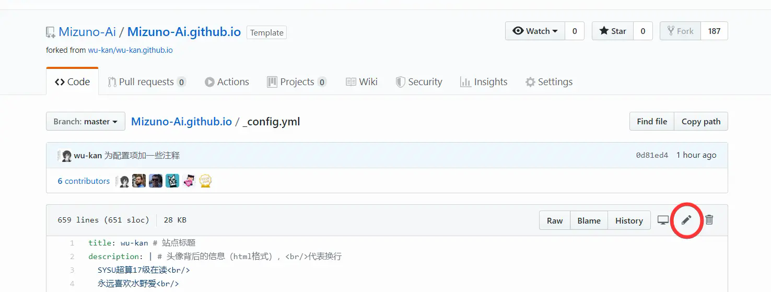Image resolution: width=771 pixels, height=292 pixels.
Task: Open the Actions tab
Action: coord(227,82)
